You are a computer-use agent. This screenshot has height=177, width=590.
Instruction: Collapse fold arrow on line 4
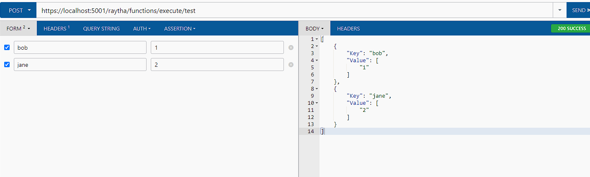(x=317, y=60)
